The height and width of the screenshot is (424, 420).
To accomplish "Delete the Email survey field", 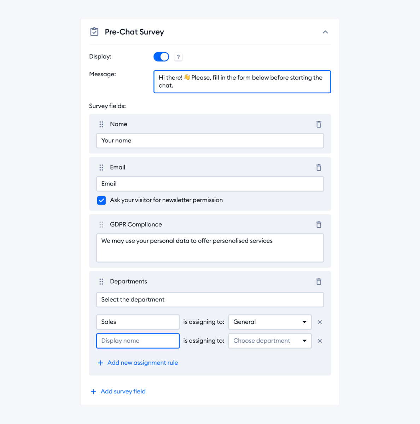I will pos(319,167).
